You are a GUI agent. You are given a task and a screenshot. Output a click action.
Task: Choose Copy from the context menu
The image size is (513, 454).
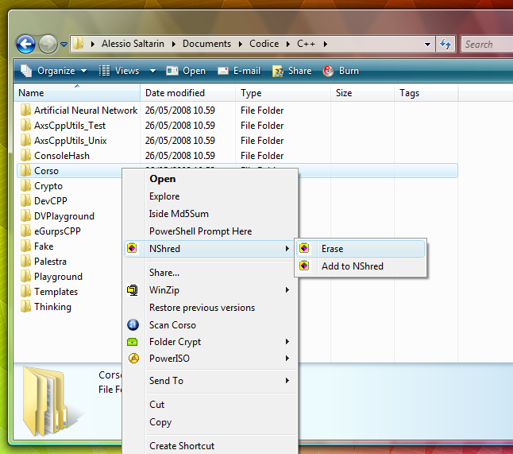(x=210, y=422)
